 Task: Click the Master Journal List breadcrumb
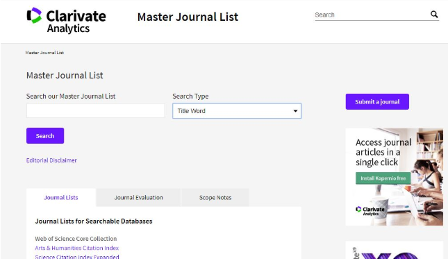click(44, 53)
